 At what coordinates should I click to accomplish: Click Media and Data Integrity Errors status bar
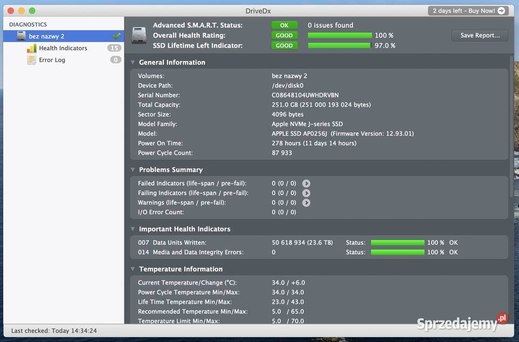(397, 252)
